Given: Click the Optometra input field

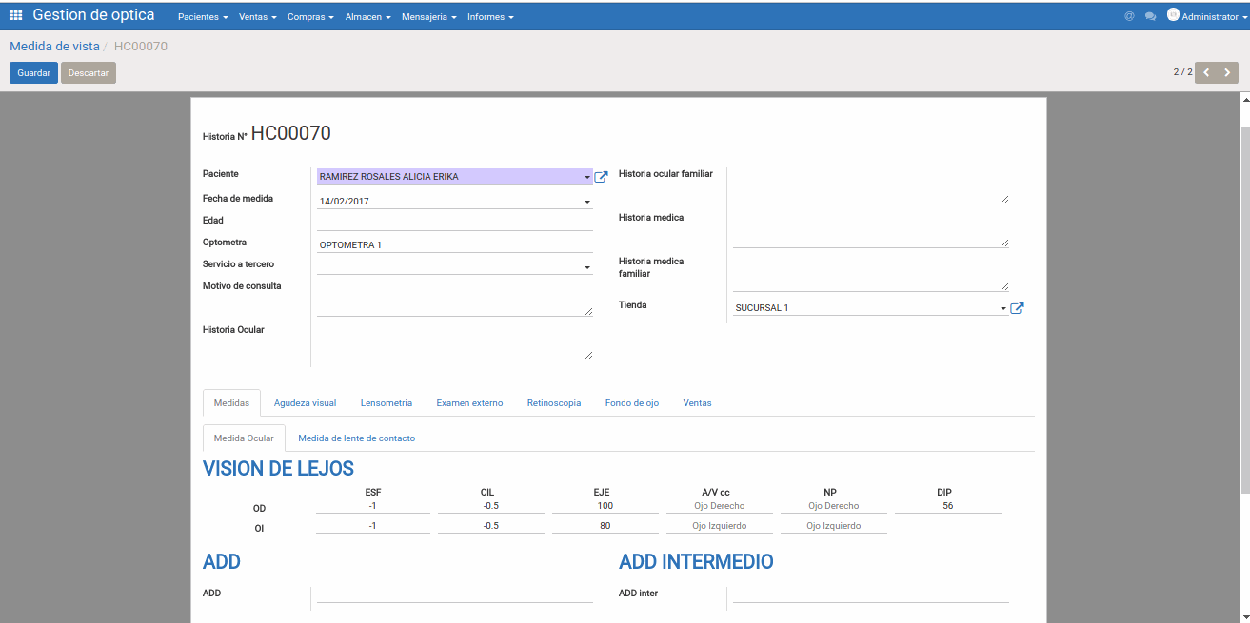Looking at the screenshot, I should pyautogui.click(x=454, y=244).
